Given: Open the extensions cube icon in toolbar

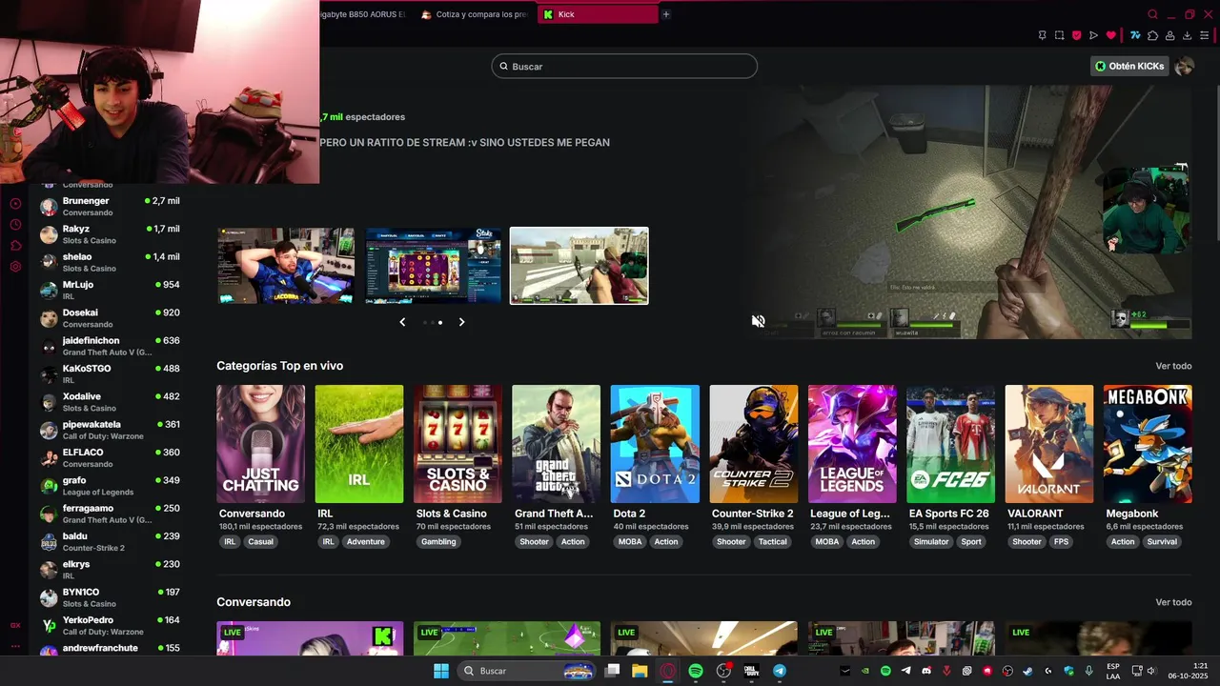Looking at the screenshot, I should pos(1152,35).
